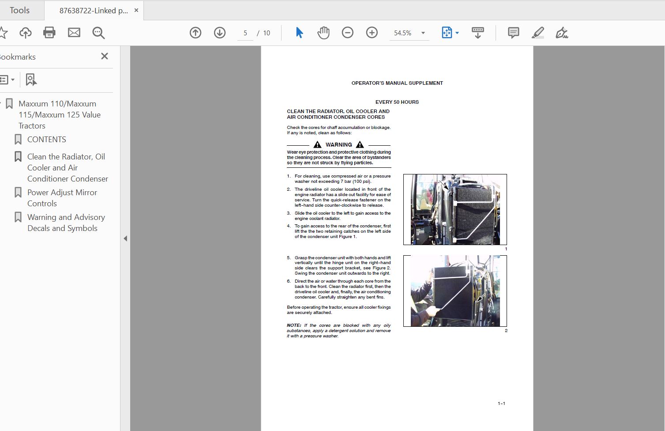
Task: Open the bookmark options menu
Action: [x=7, y=80]
